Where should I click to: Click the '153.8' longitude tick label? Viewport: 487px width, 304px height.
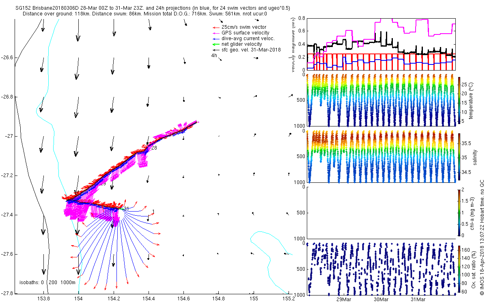pos(43,299)
